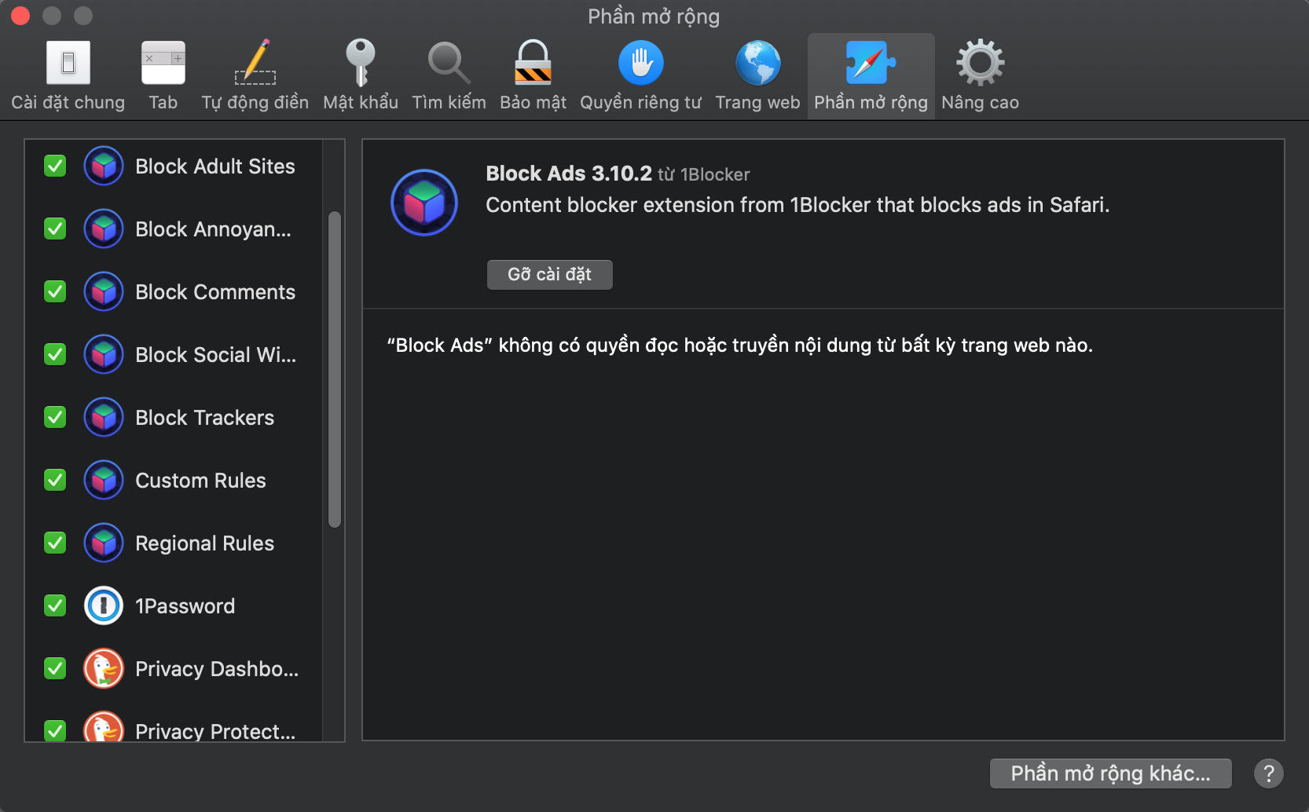Open Bảo mật padlock preferences
The height and width of the screenshot is (812, 1309).
(533, 75)
